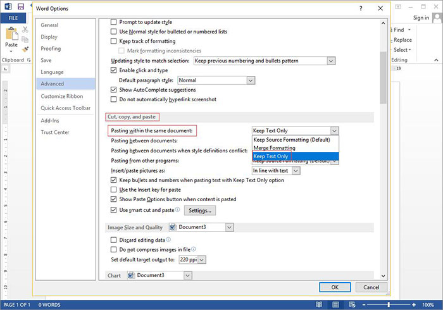This screenshot has width=443, height=310.
Task: Choose Merge Formatting option
Action: pyautogui.click(x=296, y=148)
